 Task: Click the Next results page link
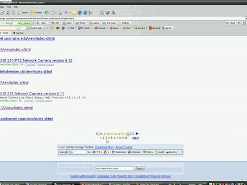coord(136,138)
